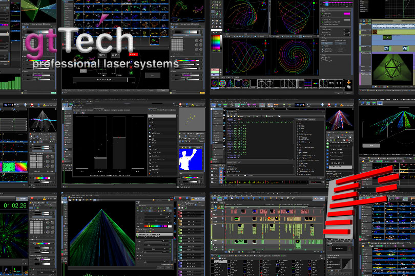
Task: Click the rainbow gradient thumbnail in middle-left window
Action: [21, 167]
